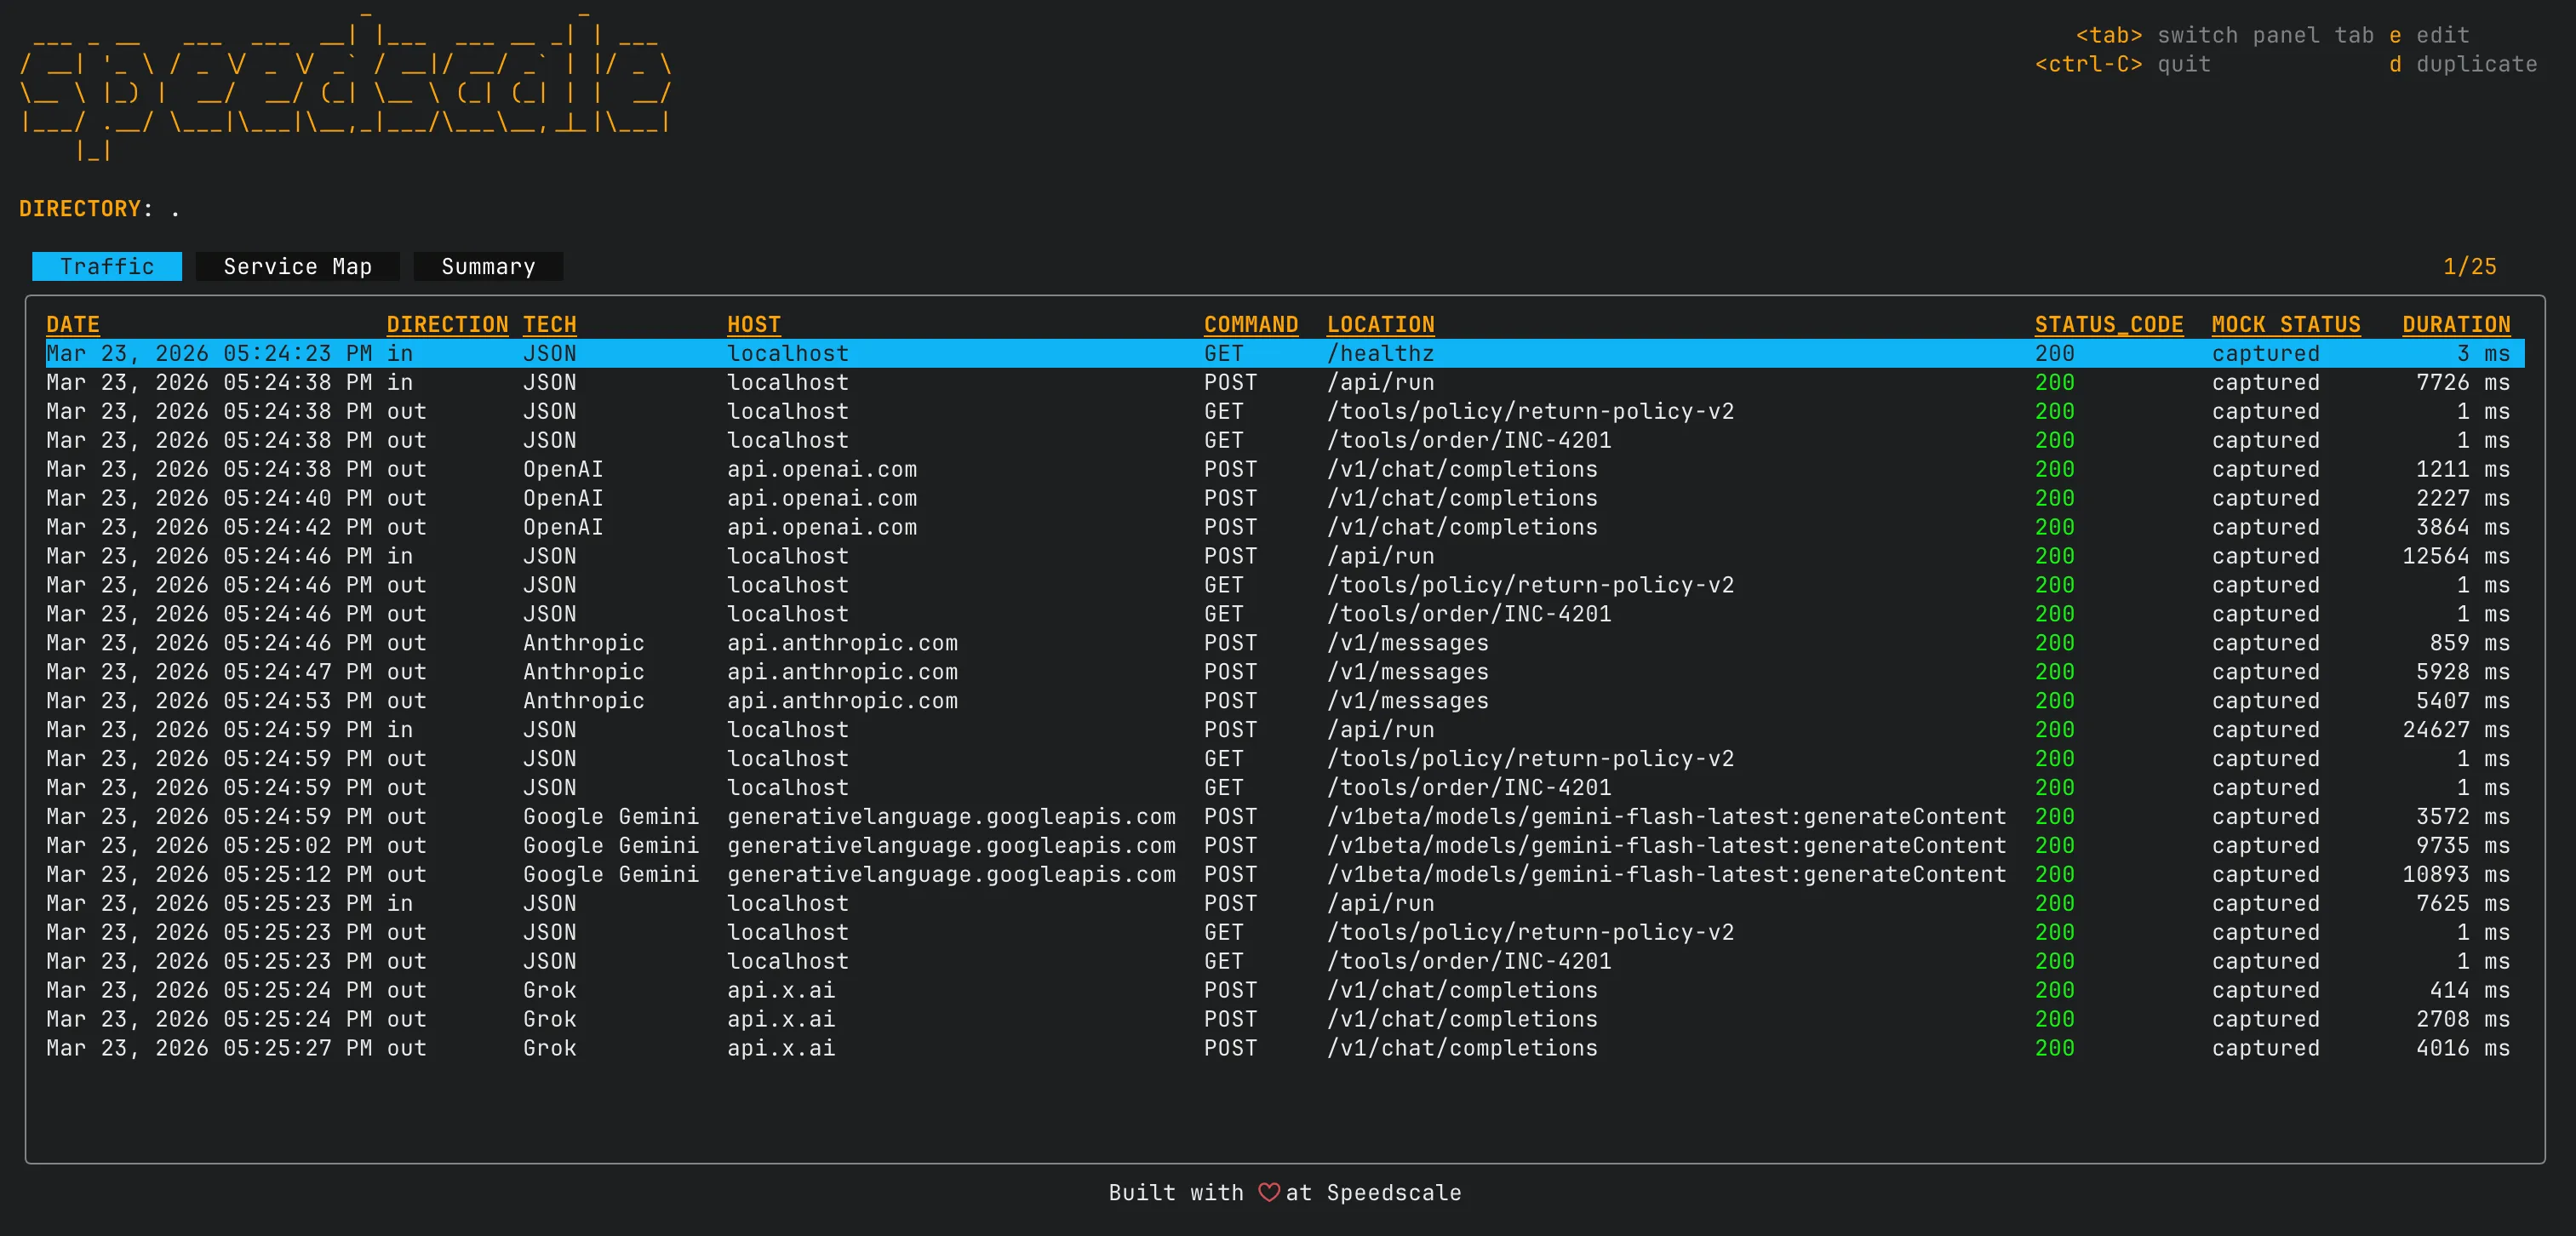Select the Traffic tab
Image resolution: width=2576 pixels, height=1236 pixels.
click(x=107, y=266)
